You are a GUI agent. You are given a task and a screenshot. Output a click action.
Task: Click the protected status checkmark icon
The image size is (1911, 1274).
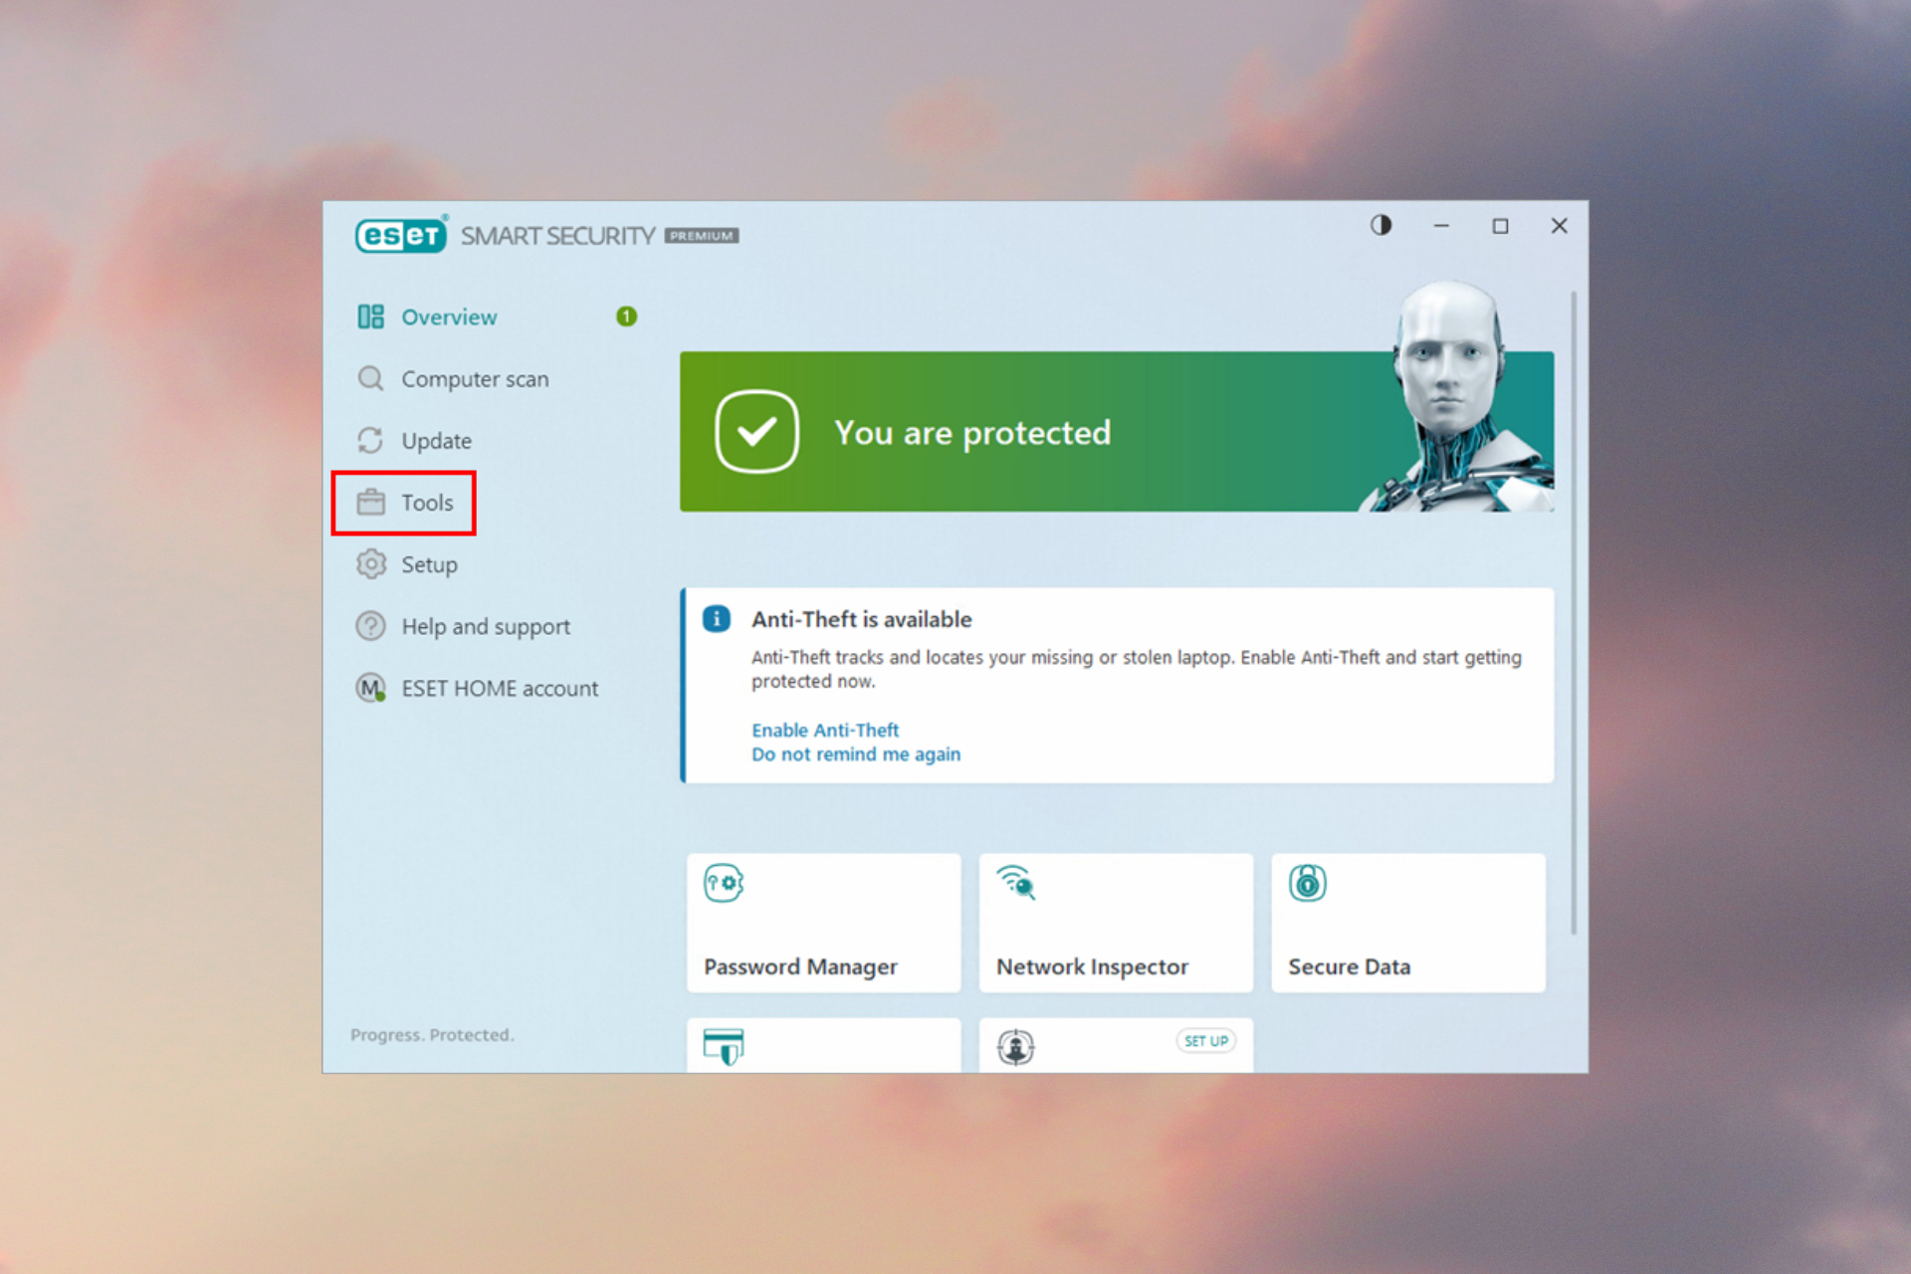(x=756, y=431)
